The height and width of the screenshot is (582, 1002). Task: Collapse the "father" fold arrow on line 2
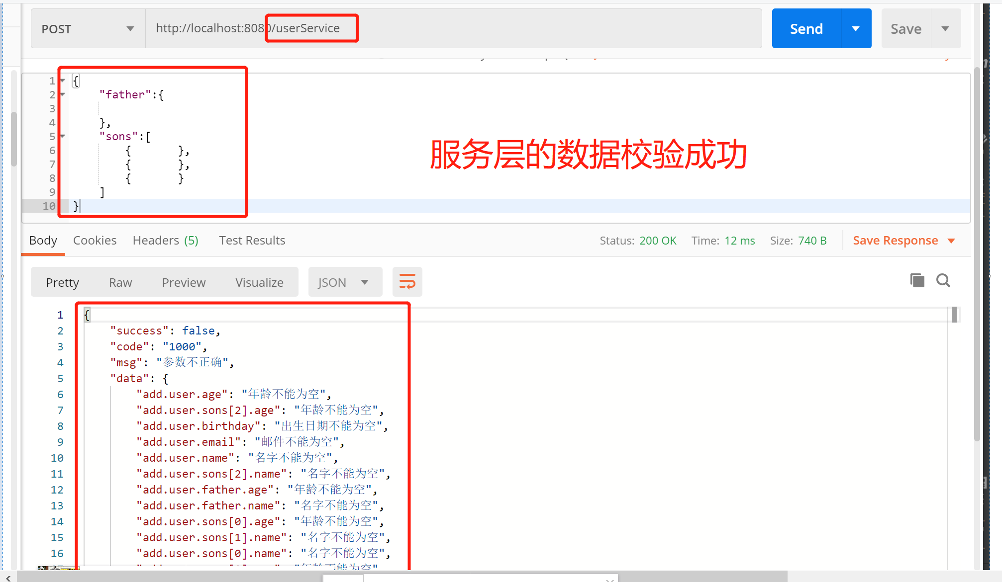pyautogui.click(x=63, y=94)
